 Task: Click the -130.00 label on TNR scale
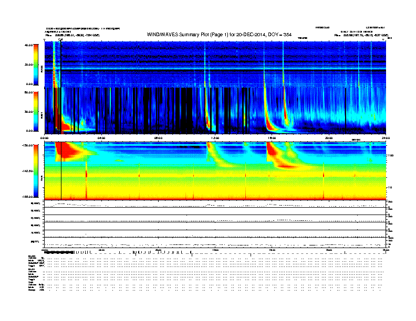[27, 145]
